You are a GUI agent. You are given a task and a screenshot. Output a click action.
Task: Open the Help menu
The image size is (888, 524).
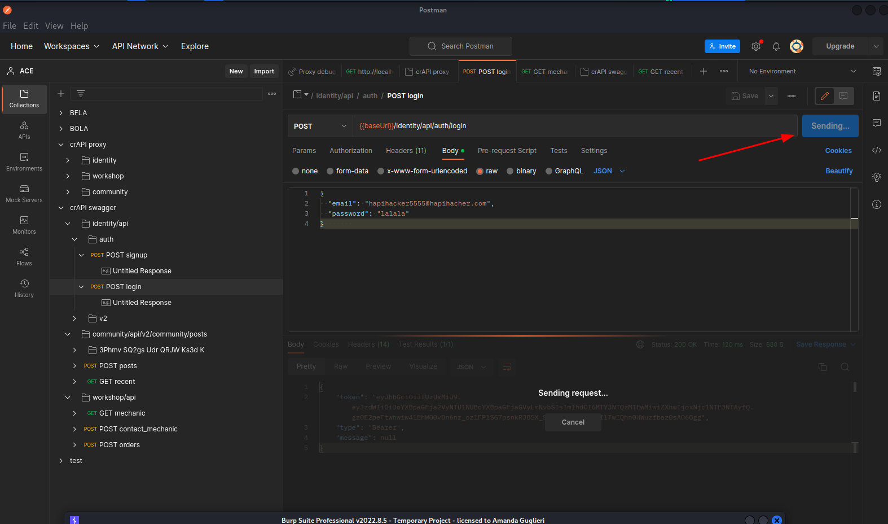(80, 26)
